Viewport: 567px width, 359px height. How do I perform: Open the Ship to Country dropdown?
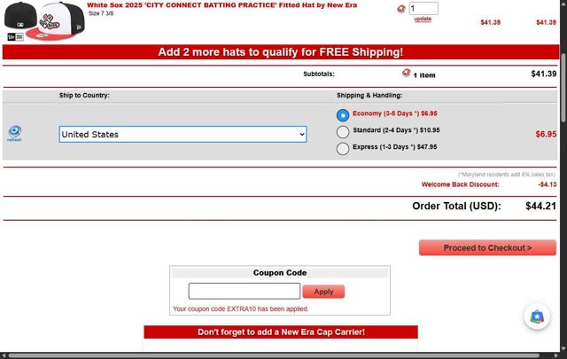coord(183,134)
